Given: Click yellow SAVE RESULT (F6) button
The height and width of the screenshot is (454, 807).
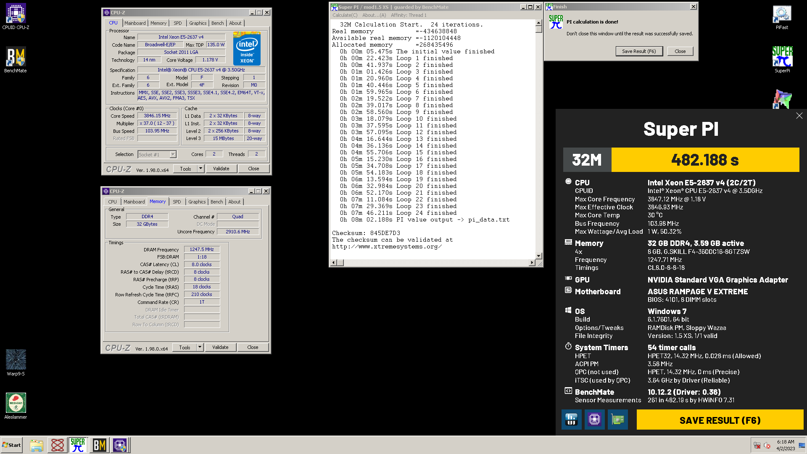Looking at the screenshot, I should pos(720,420).
